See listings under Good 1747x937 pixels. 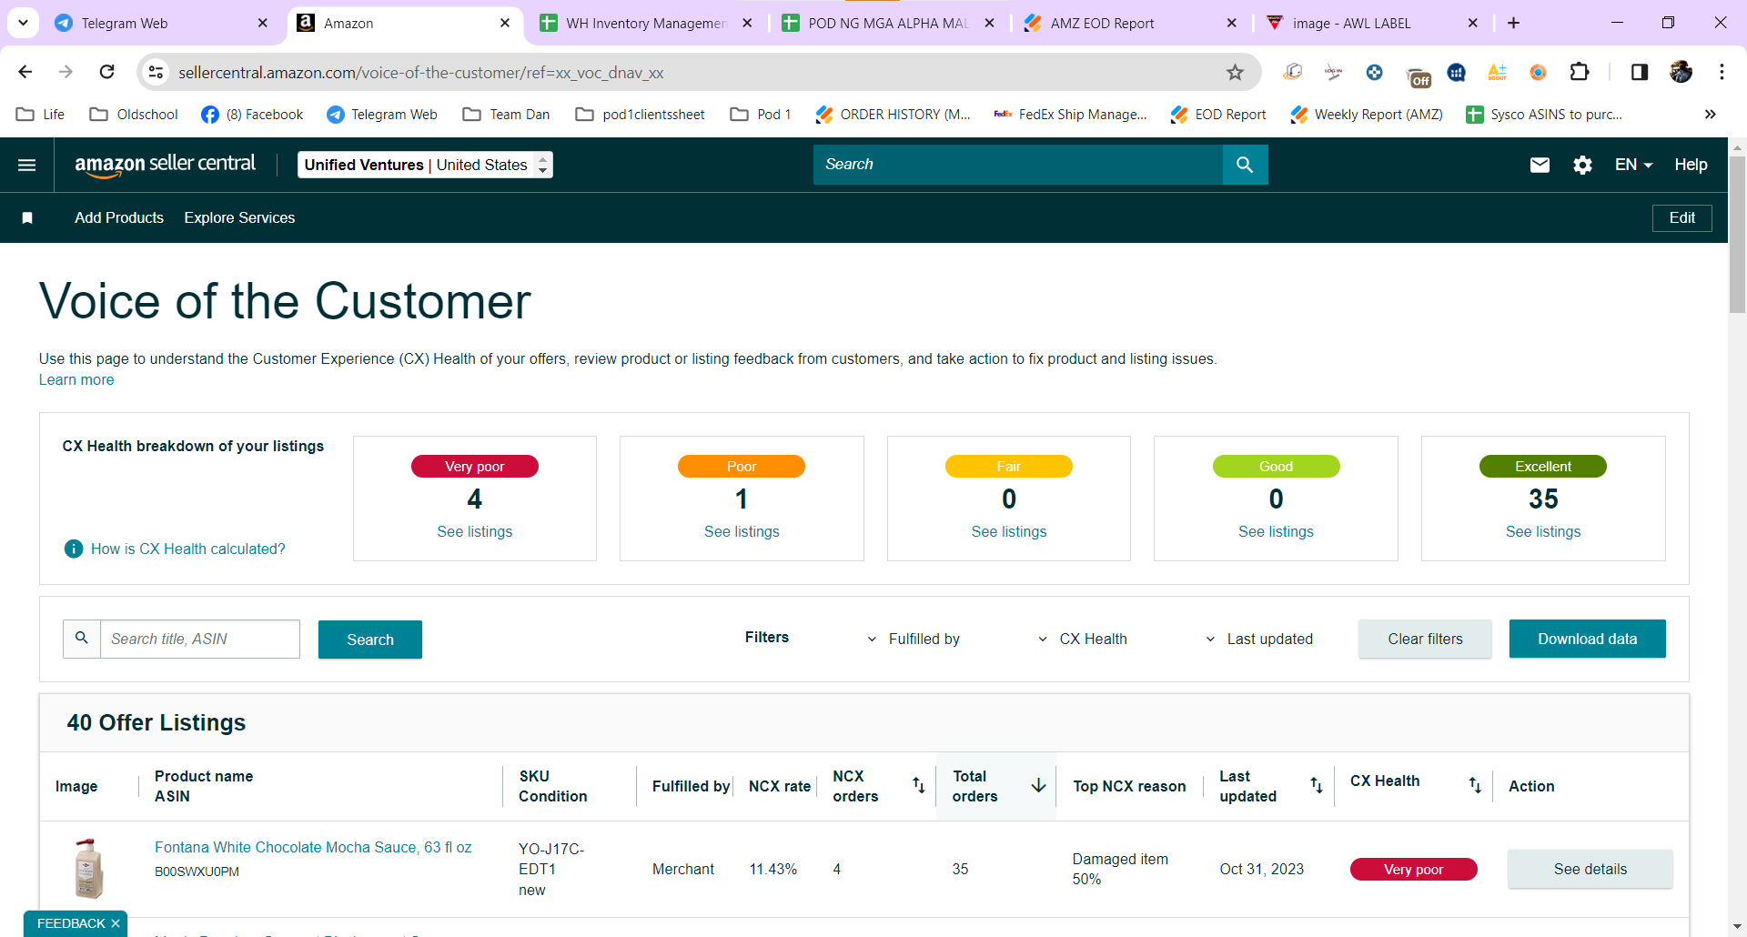1276,531
